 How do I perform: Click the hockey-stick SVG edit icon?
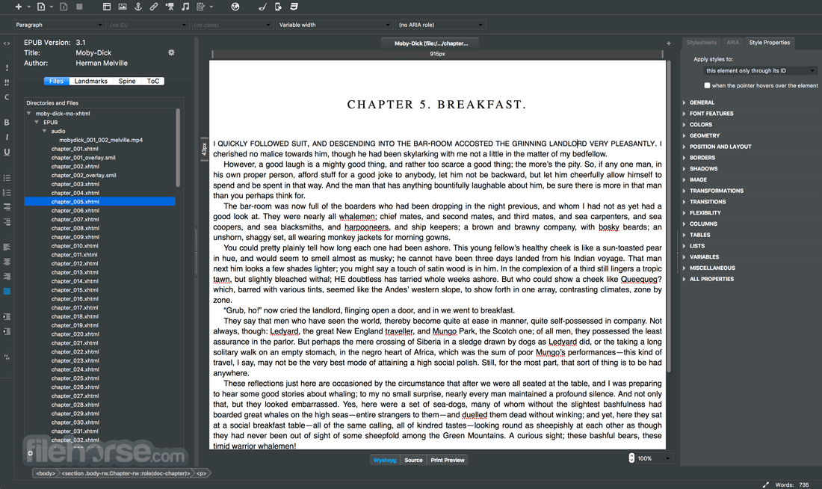click(x=262, y=7)
